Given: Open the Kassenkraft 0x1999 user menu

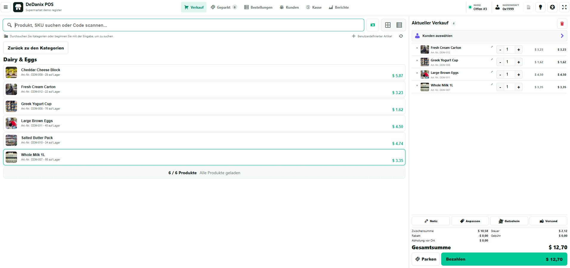Looking at the screenshot, I should [x=507, y=7].
